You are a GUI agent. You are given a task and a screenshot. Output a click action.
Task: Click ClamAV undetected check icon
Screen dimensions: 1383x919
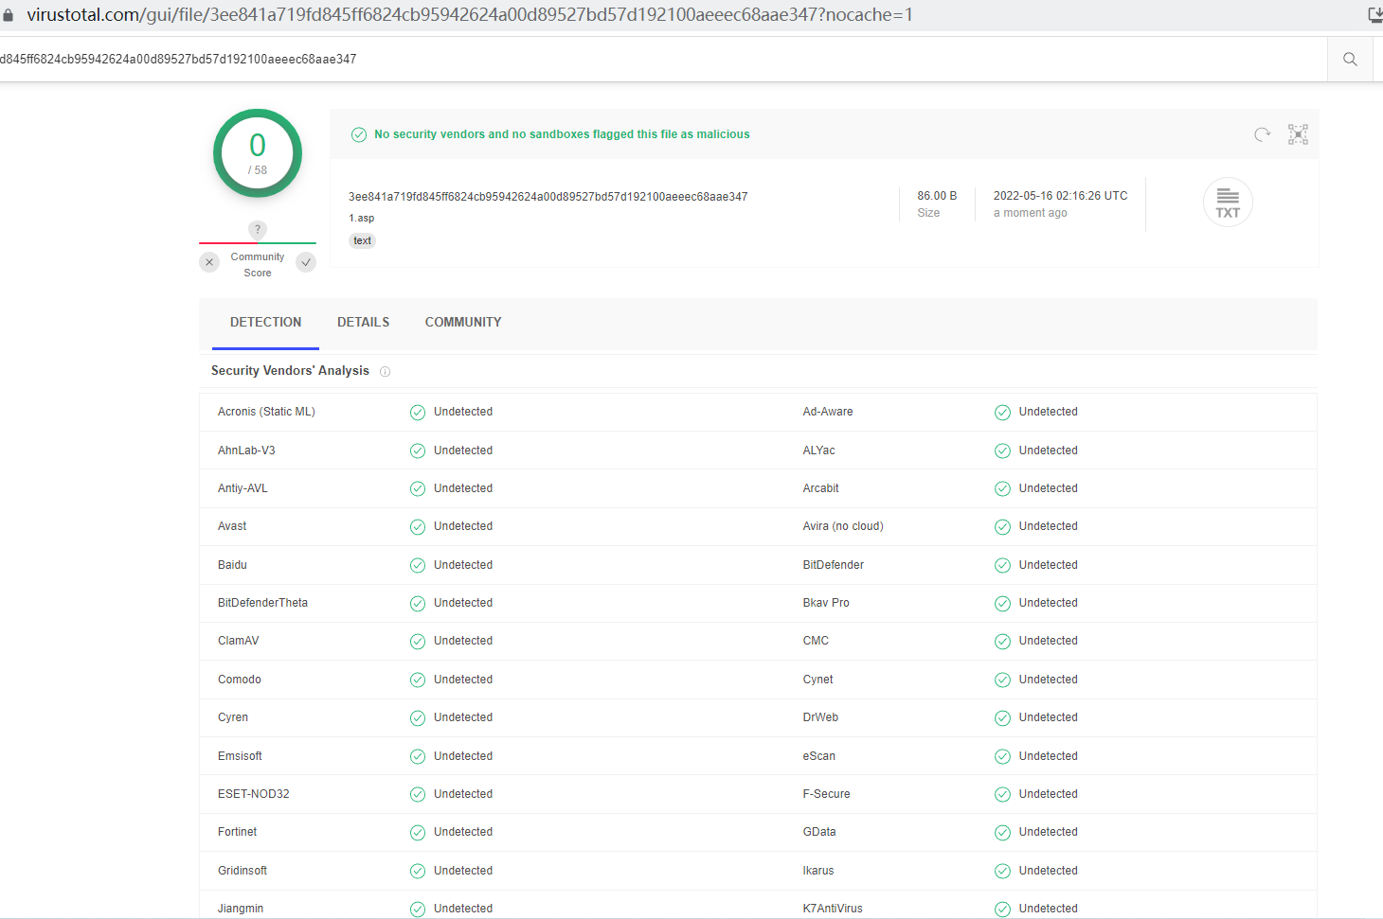click(x=418, y=642)
